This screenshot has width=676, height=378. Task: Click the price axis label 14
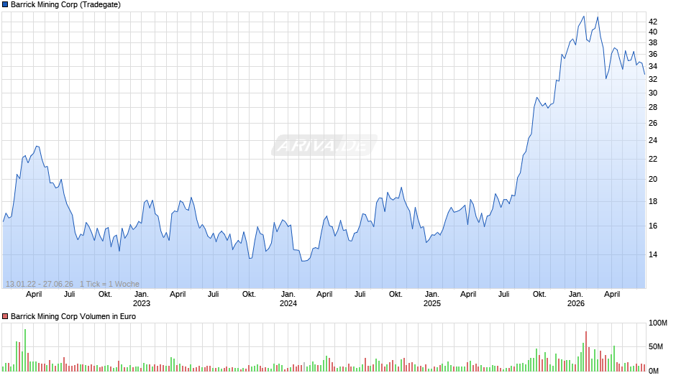tap(653, 254)
